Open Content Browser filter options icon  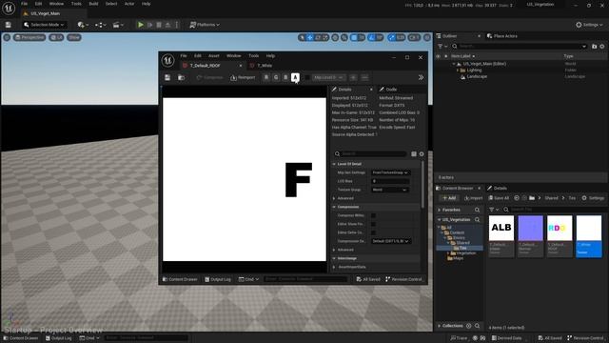click(493, 210)
